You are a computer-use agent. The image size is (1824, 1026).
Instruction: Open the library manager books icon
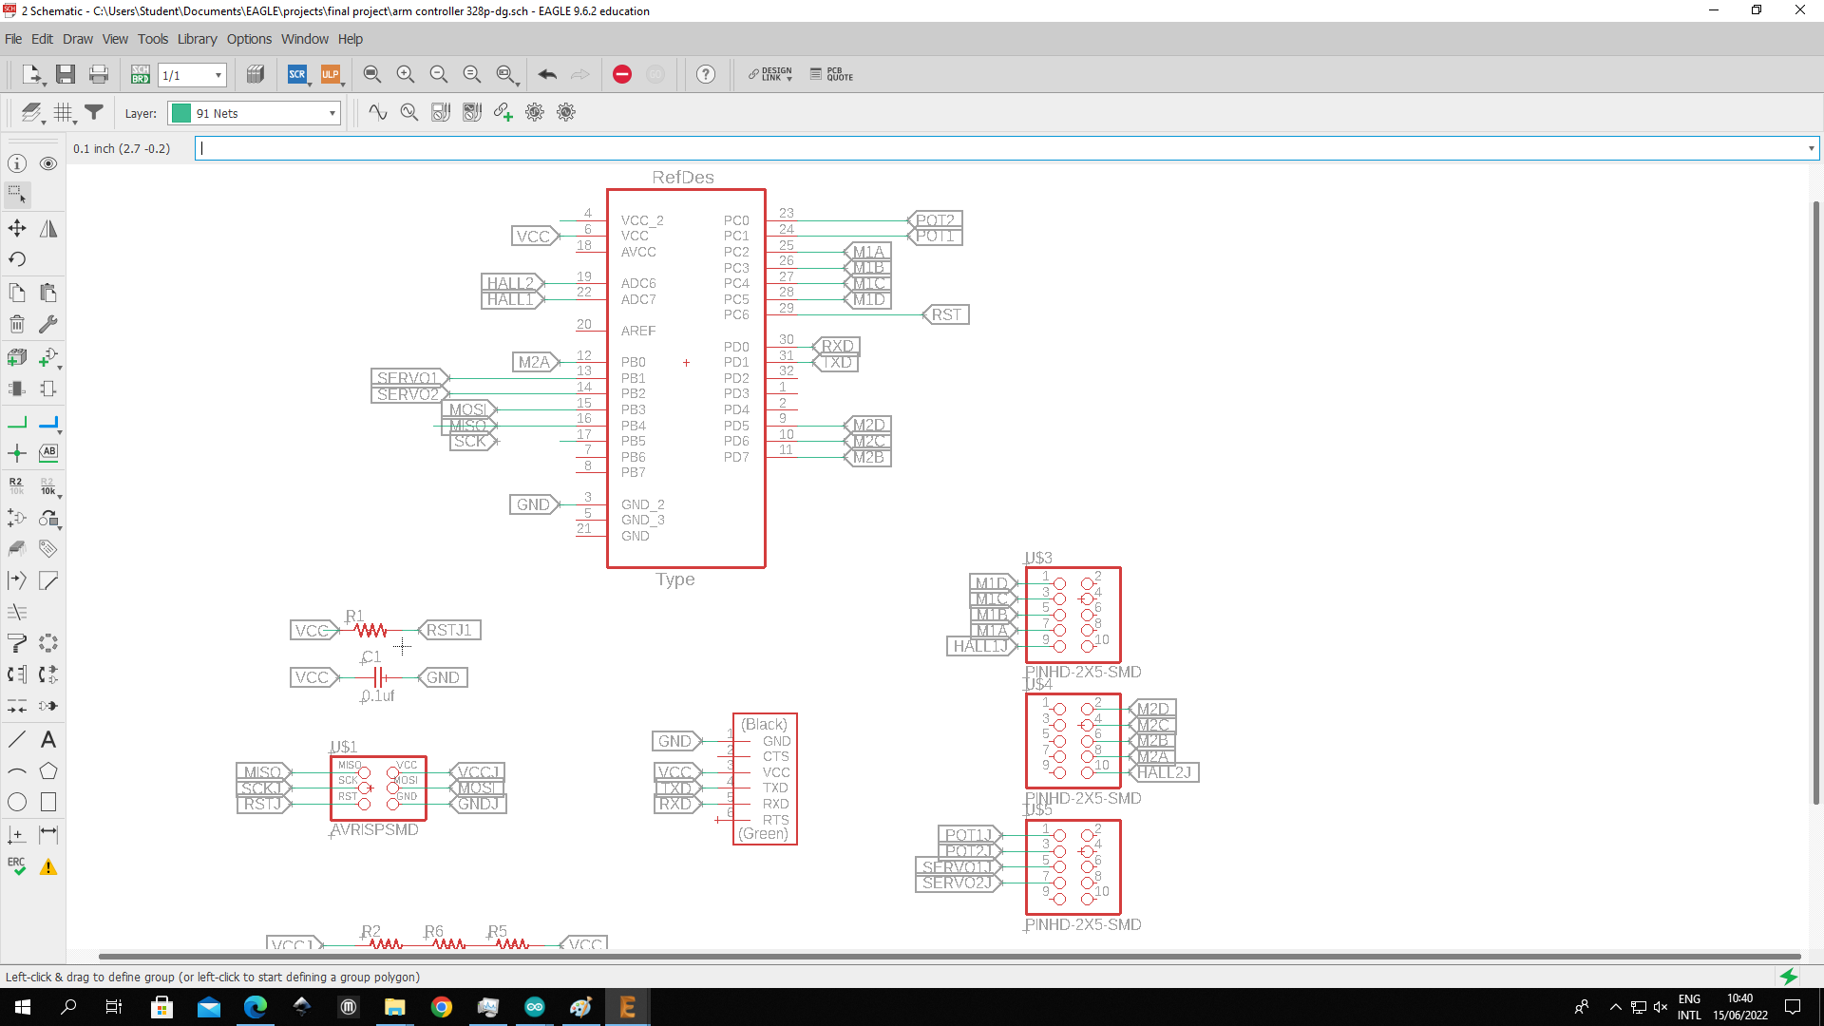click(255, 74)
